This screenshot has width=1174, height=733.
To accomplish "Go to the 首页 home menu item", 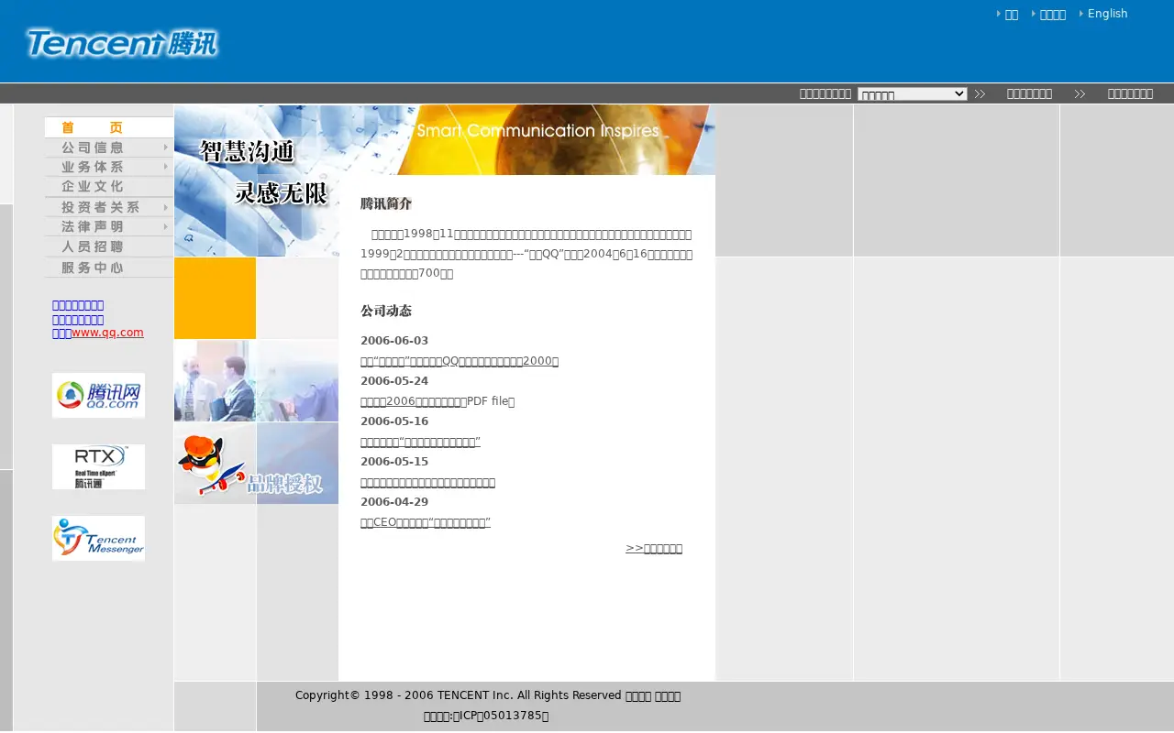I will tap(109, 127).
